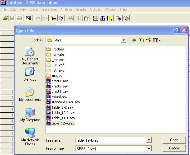
Task: Select the _fpclass folder
Action: tap(55, 49)
